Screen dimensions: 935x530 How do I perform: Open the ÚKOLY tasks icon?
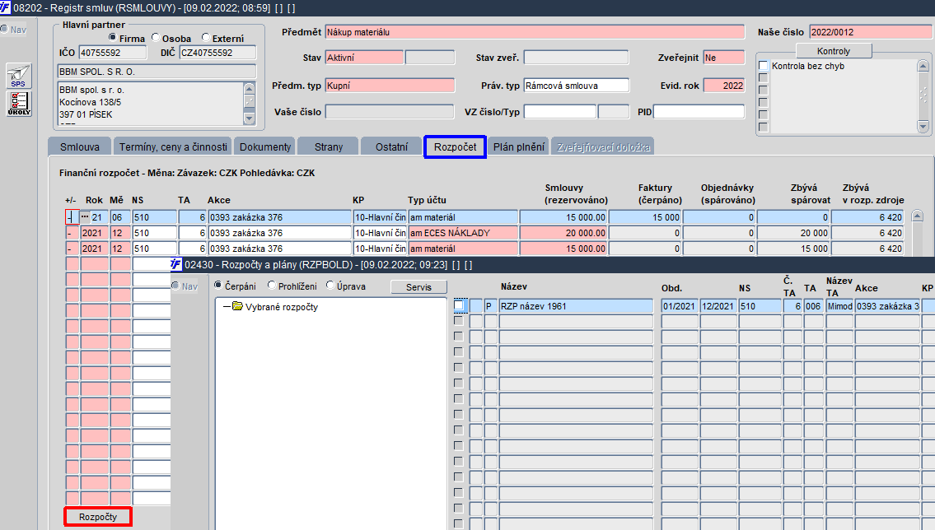pyautogui.click(x=18, y=104)
